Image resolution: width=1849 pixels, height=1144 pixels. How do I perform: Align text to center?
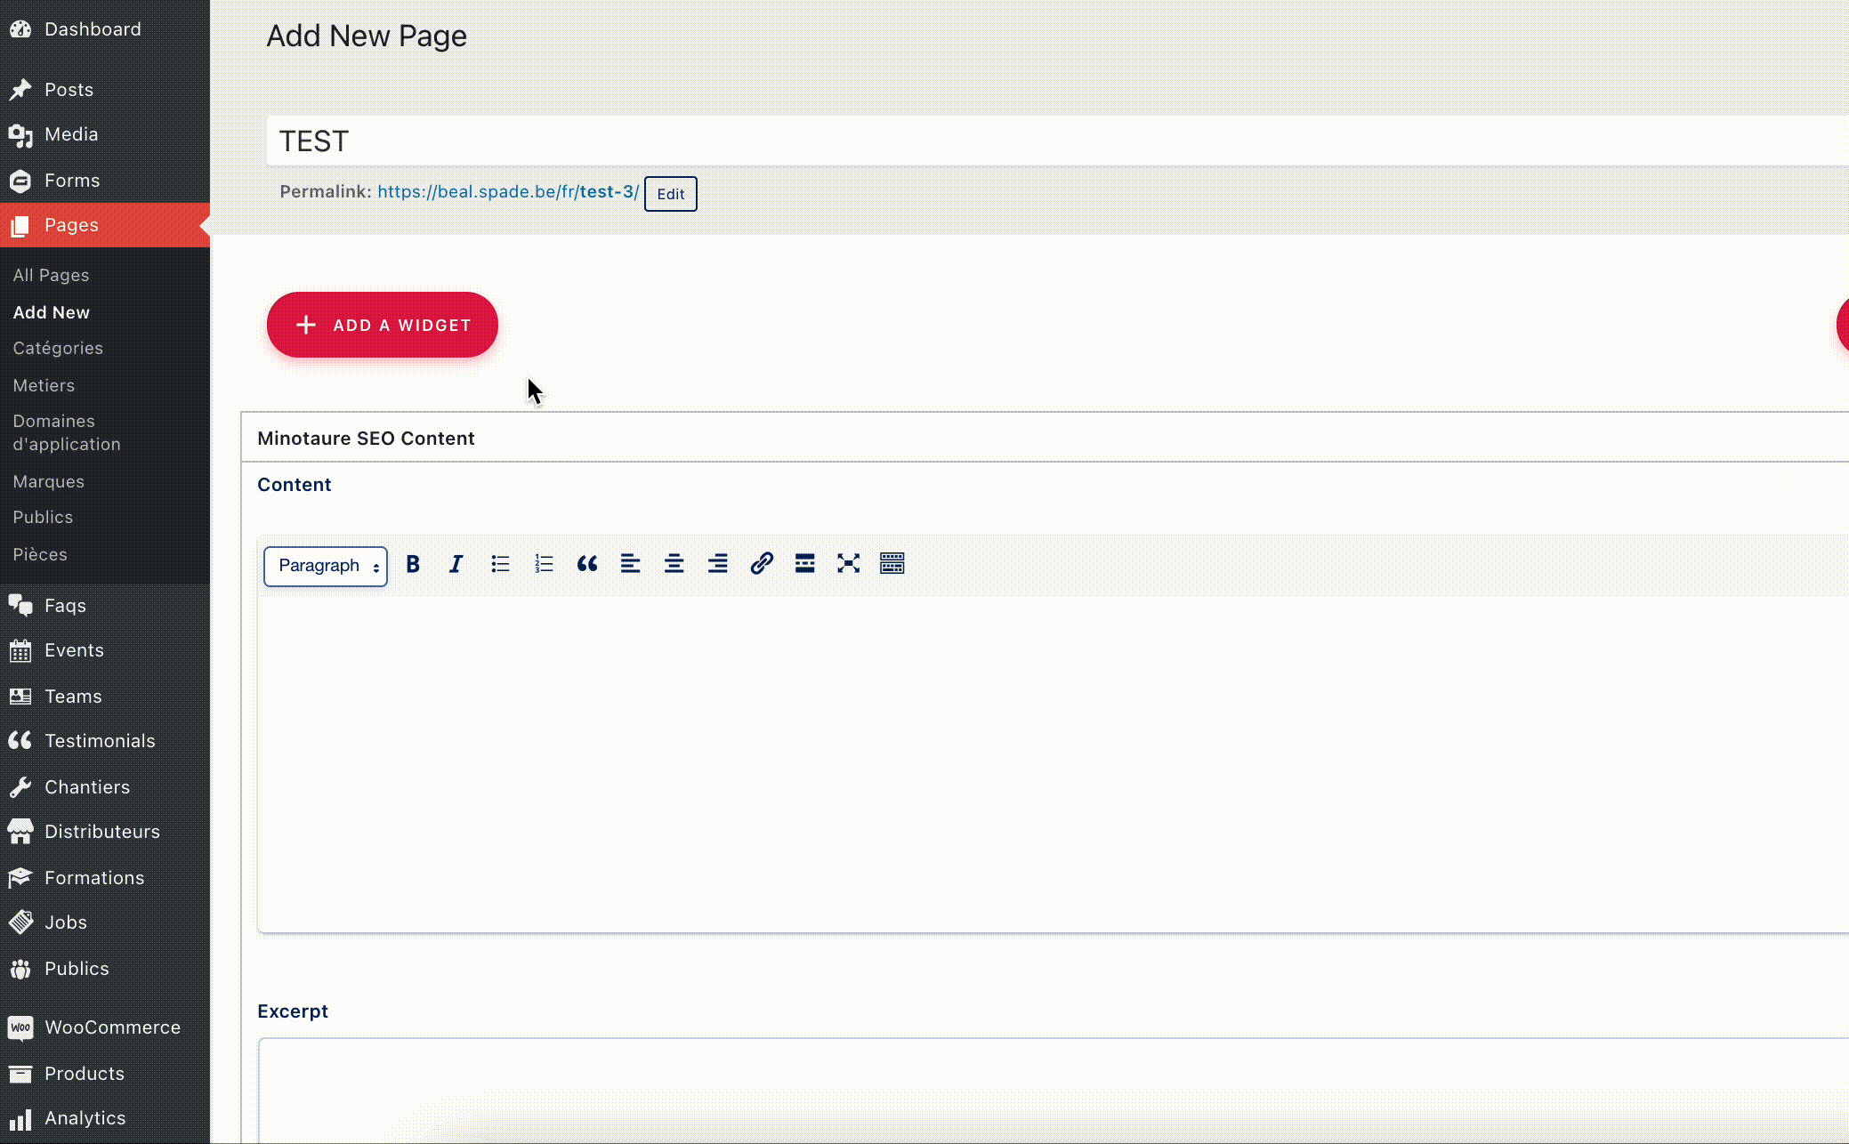674,564
